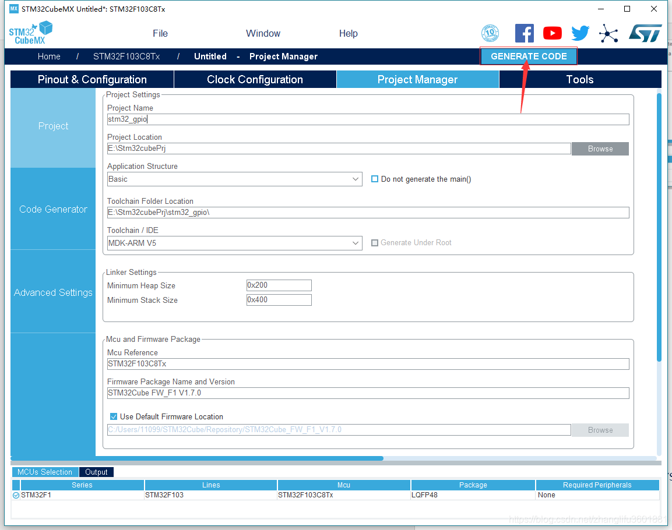Viewport: 672px width, 530px height.
Task: Select the LQFP48 package cell
Action: pyautogui.click(x=473, y=495)
